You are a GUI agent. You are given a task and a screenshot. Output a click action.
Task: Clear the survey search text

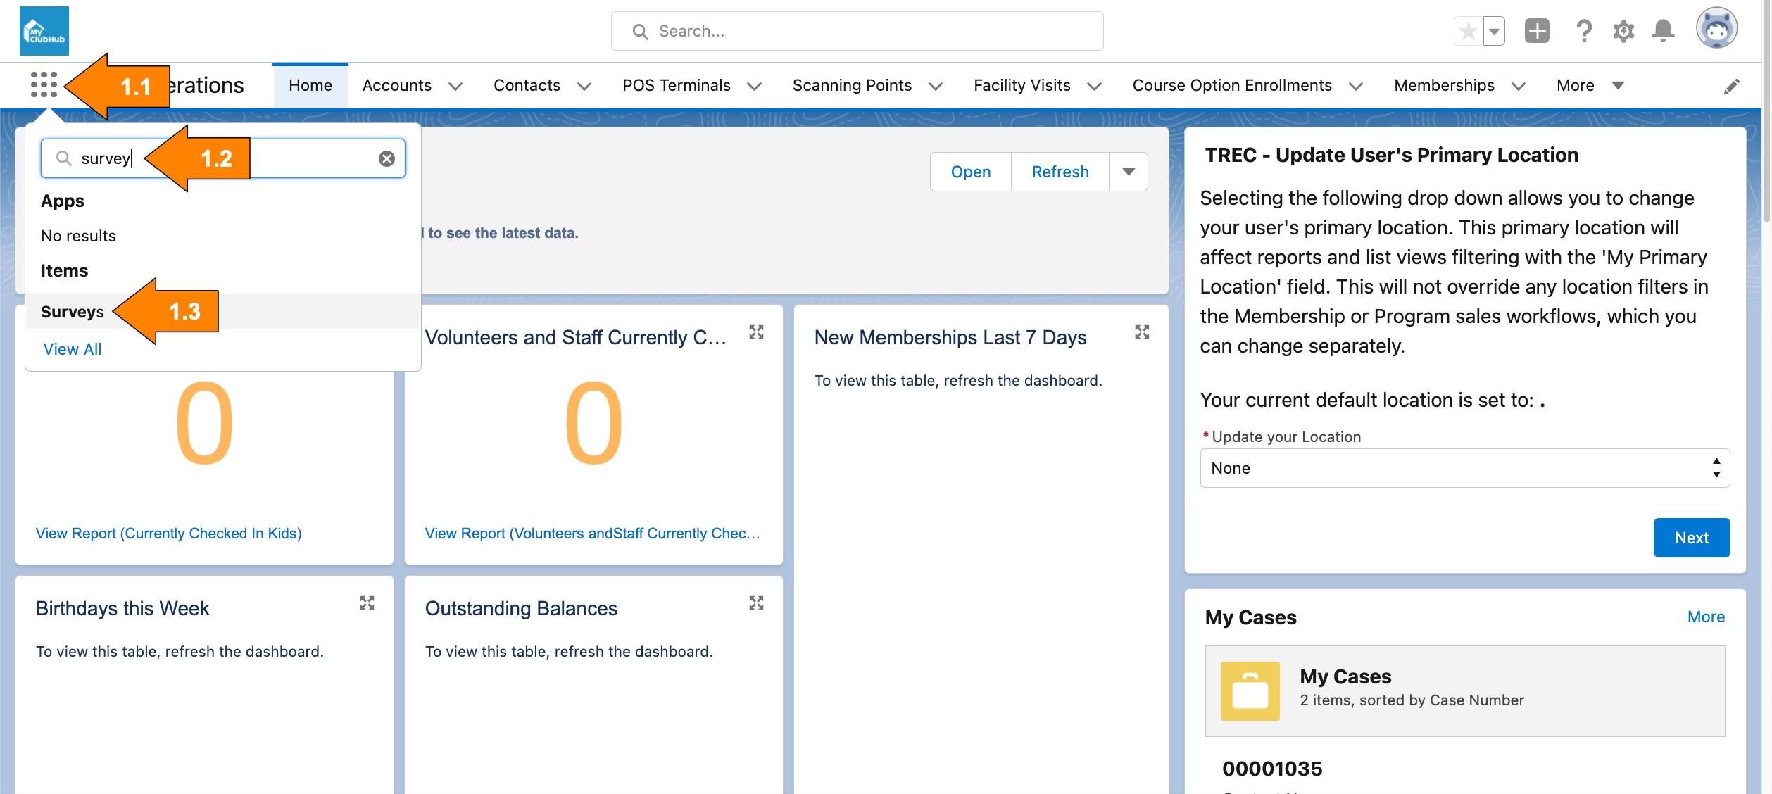(x=387, y=158)
